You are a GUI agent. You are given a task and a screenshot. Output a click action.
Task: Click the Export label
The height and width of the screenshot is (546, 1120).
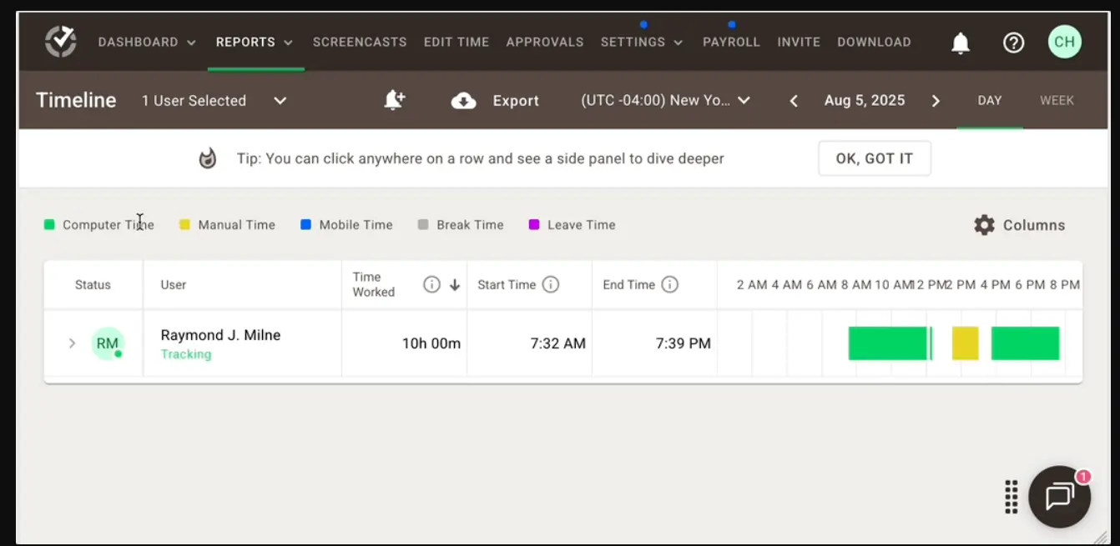516,101
